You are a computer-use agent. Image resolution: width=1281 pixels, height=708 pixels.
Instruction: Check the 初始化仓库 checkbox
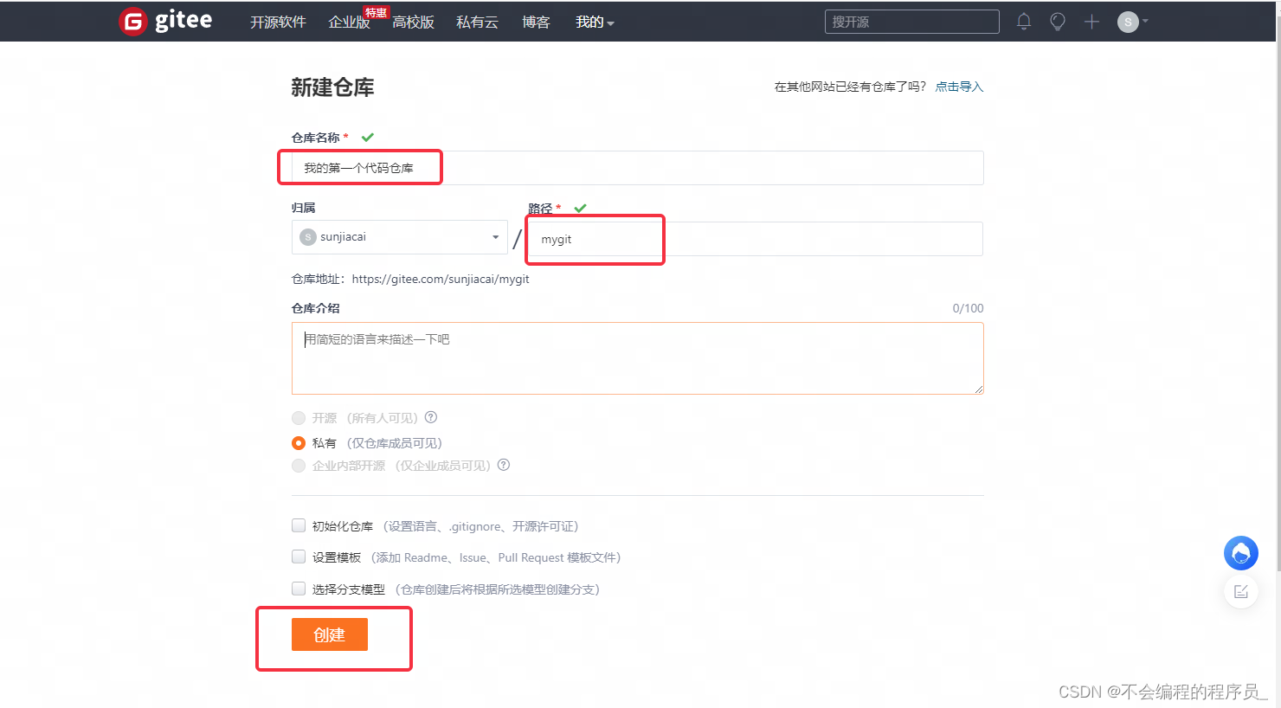tap(299, 525)
